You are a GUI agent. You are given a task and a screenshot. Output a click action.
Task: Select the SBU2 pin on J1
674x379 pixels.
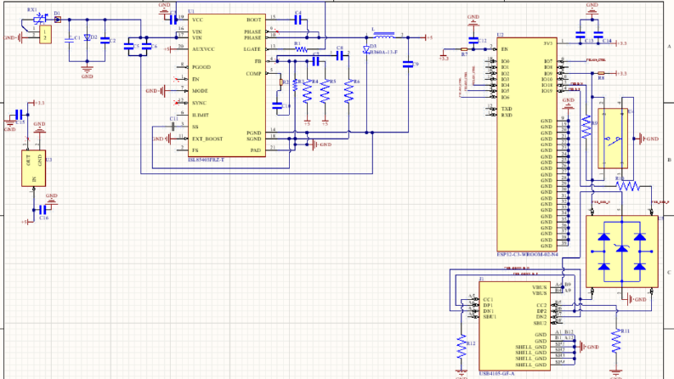coord(540,323)
